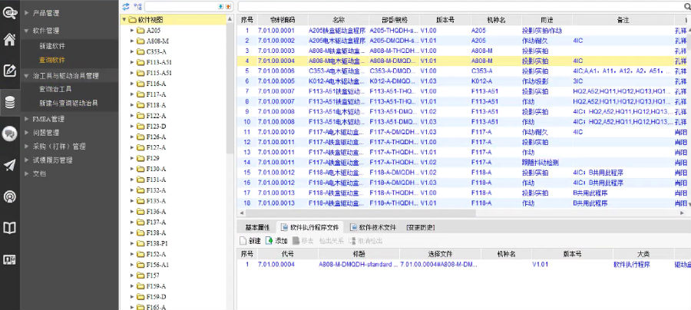
Task: Click the search magnifier icon at top right
Action: [x=686, y=6]
